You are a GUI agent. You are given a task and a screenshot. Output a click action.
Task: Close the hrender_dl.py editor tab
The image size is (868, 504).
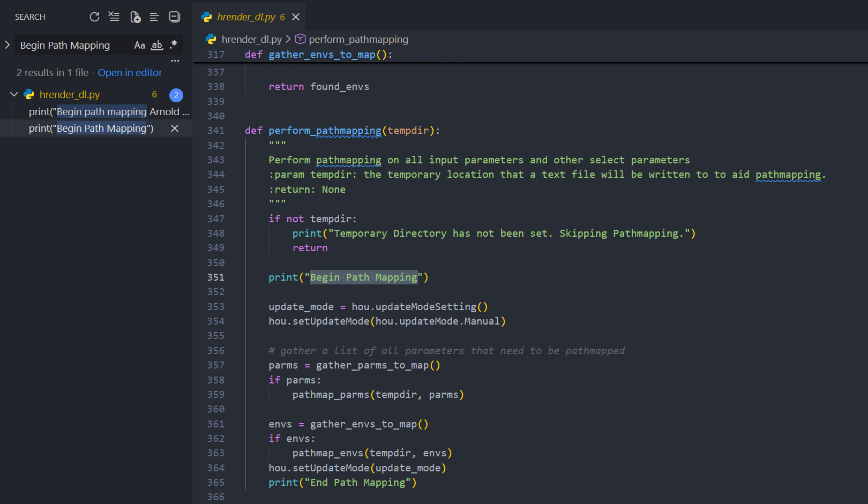point(296,17)
